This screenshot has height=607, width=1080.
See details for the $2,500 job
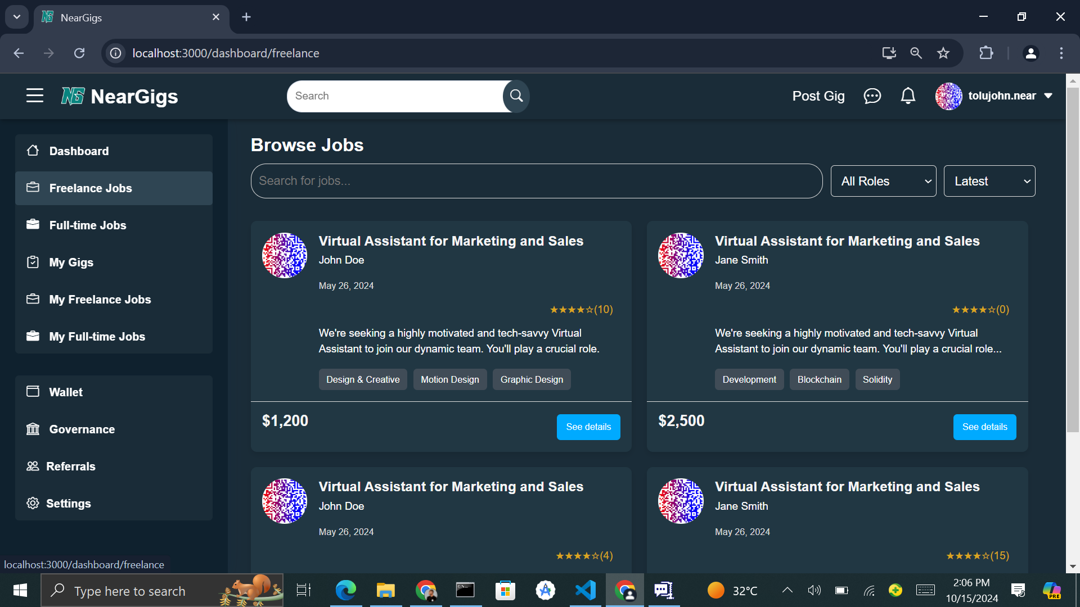pos(984,427)
